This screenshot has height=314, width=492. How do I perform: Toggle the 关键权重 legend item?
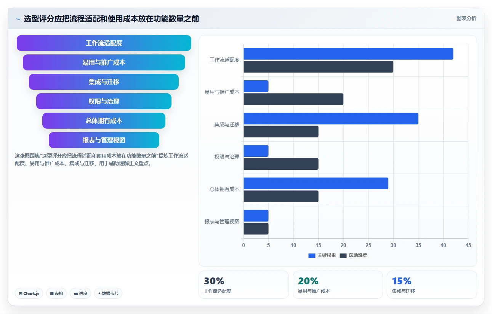322,255
